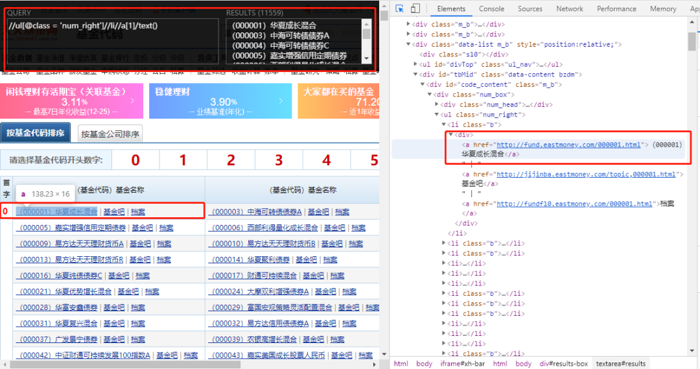Image resolution: width=700 pixels, height=369 pixels.
Task: Open the fundf10.eastmoney.com/000001.html href in DOM
Action: coord(574,204)
